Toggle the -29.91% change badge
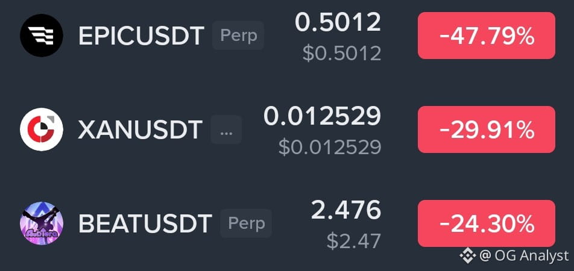The height and width of the screenshot is (271, 574). [487, 129]
